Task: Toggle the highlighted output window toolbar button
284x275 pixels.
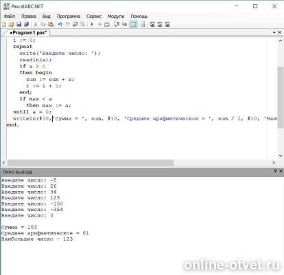Action: (133, 24)
